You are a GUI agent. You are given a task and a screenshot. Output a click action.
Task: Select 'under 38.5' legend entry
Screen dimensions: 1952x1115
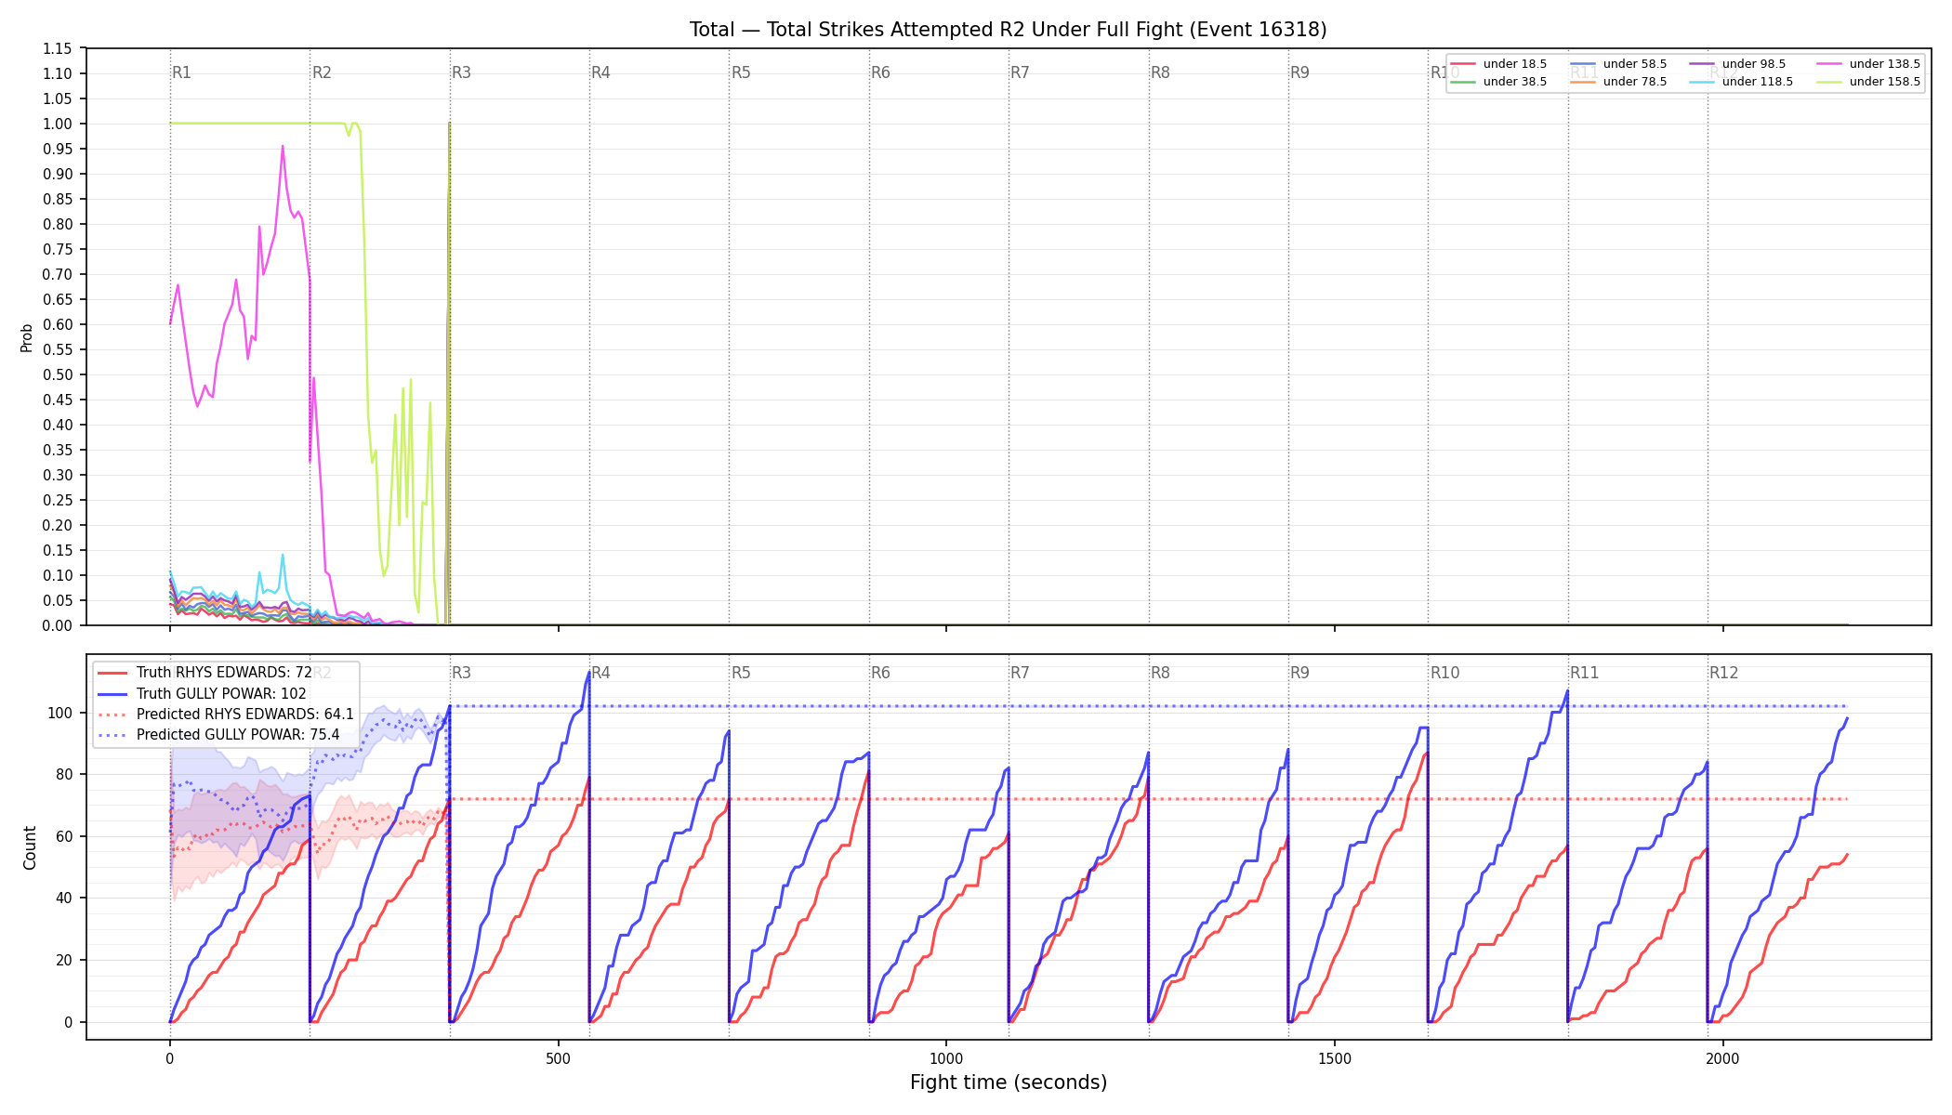point(1498,82)
